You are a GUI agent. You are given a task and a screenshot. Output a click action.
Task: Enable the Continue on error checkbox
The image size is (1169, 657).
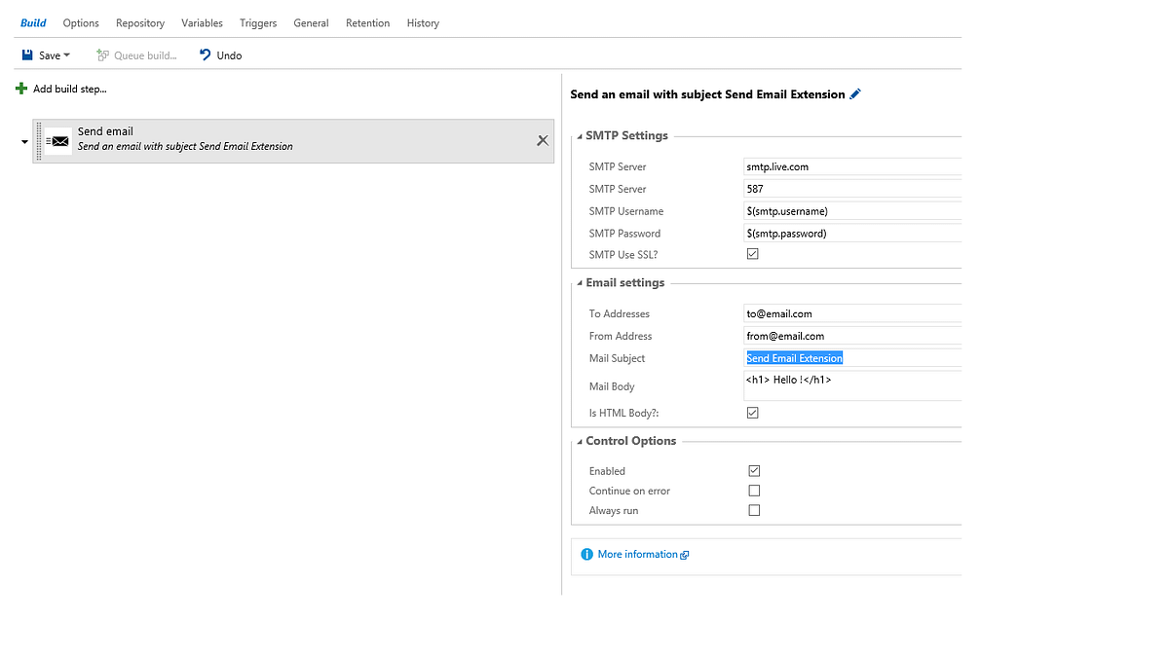[754, 490]
